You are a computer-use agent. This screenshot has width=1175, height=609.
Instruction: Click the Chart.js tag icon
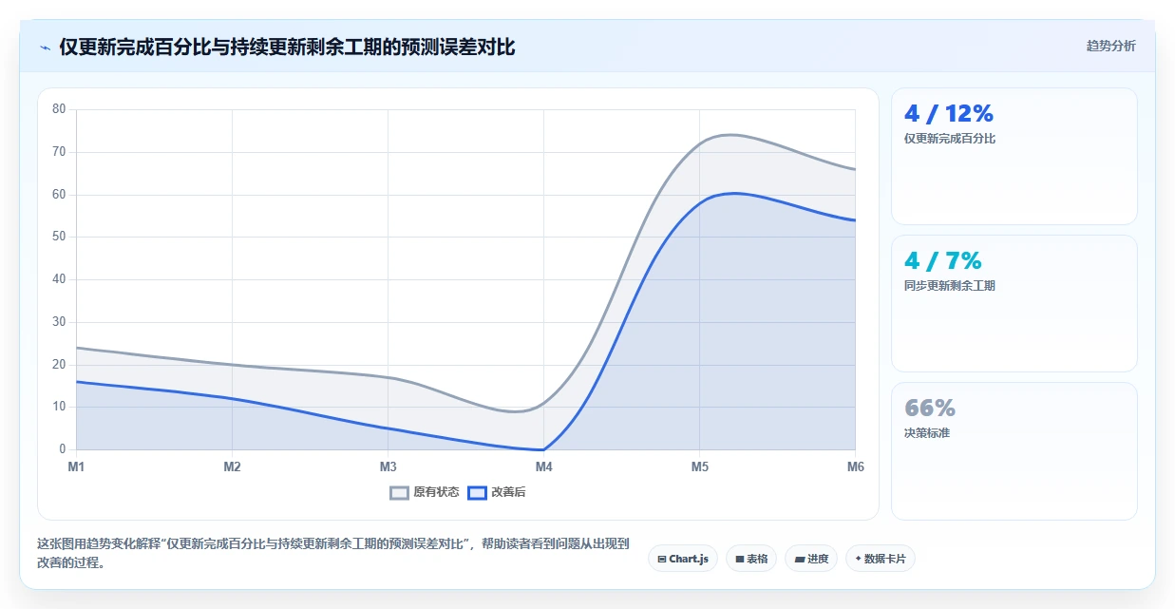tap(662, 560)
